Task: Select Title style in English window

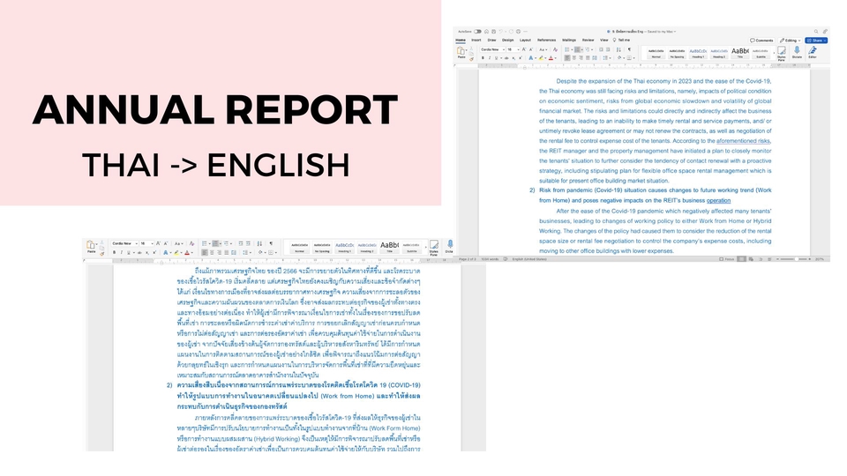Action: click(740, 53)
